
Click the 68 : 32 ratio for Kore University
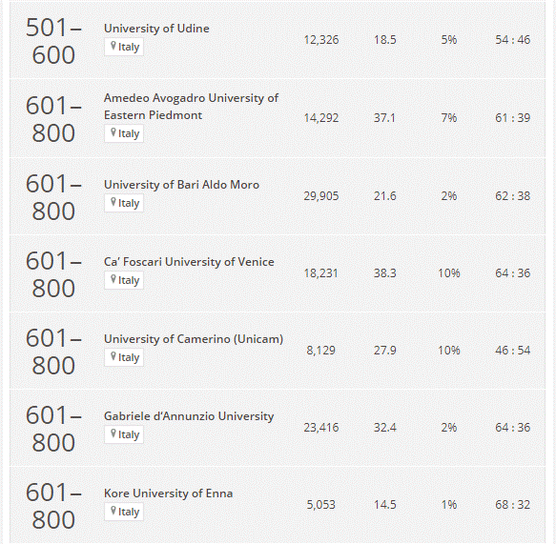pos(513,505)
